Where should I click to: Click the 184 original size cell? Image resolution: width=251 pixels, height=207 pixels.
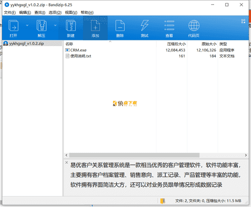point(213,56)
